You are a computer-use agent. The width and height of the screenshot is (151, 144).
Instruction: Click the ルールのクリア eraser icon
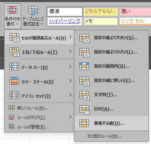pos(12,117)
